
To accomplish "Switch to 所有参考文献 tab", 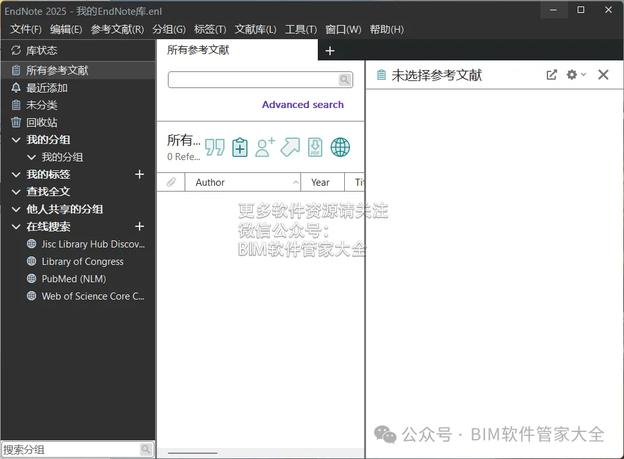I will tap(237, 50).
